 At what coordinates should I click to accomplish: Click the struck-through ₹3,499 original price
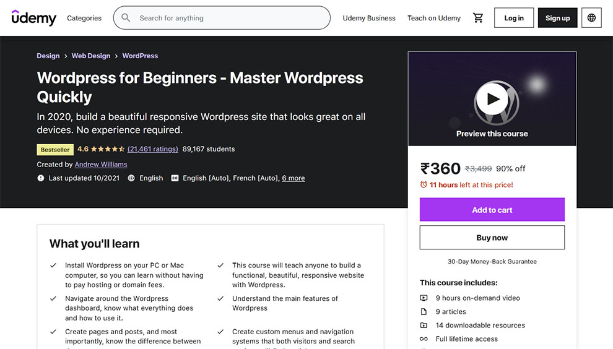pyautogui.click(x=478, y=168)
